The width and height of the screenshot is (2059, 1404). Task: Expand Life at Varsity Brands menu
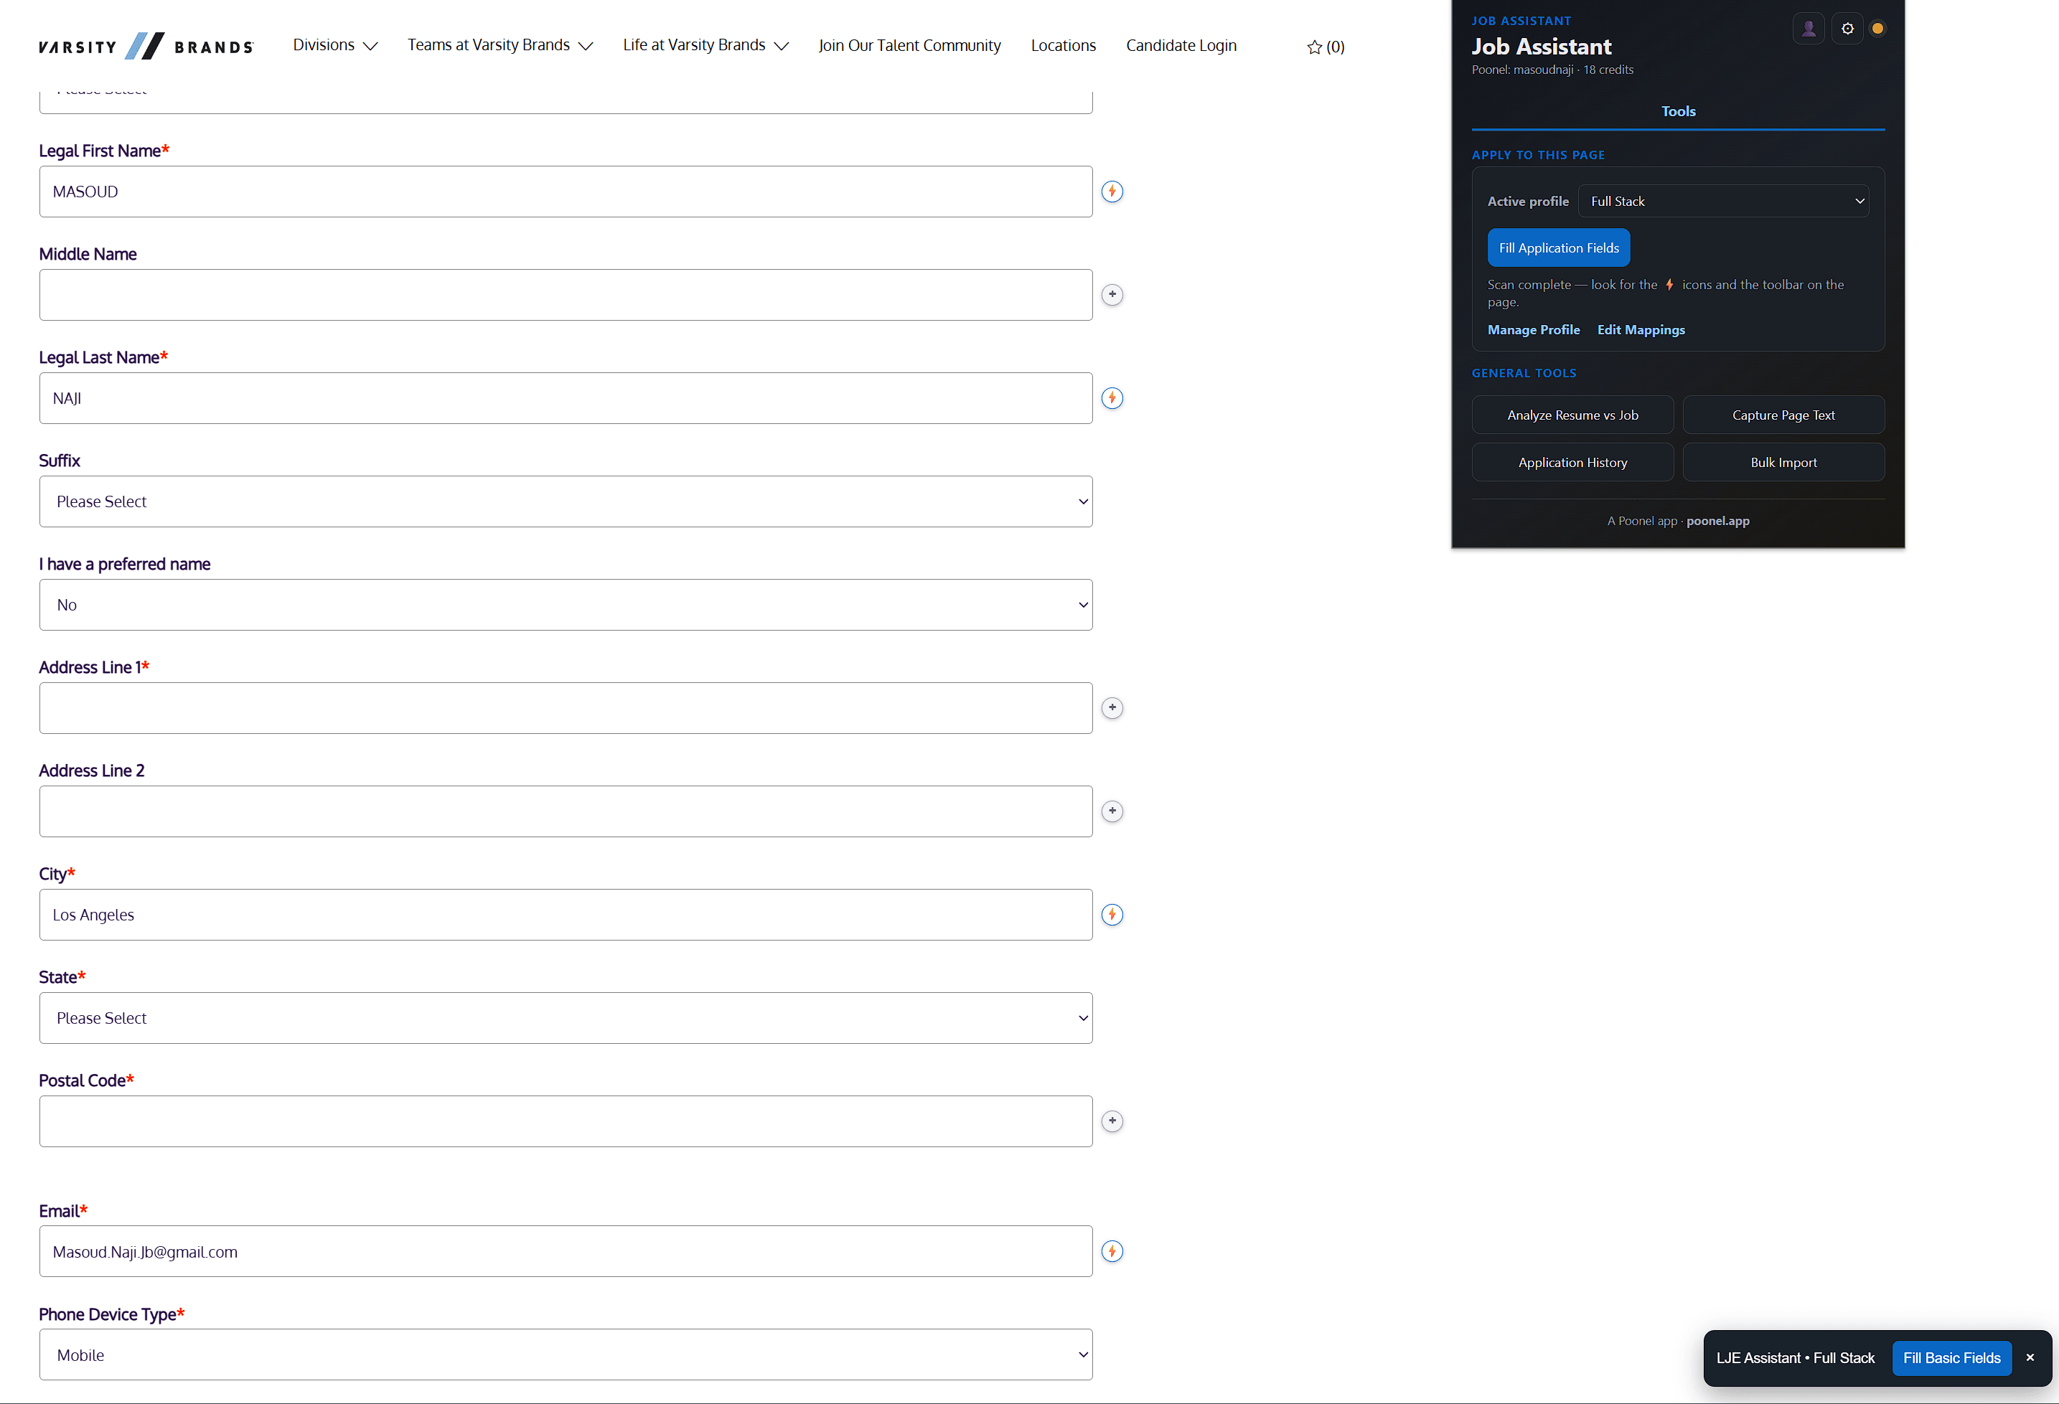(x=705, y=45)
